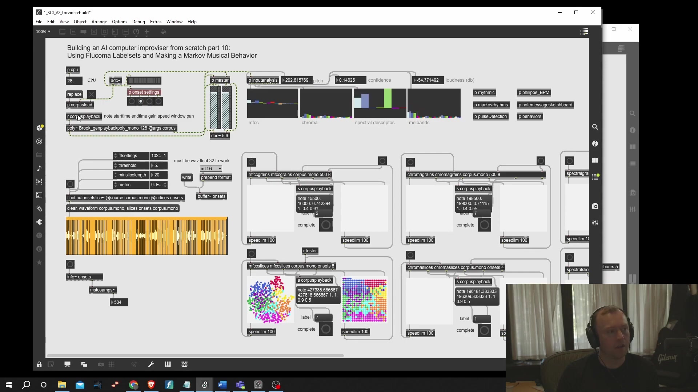Viewport: 698px width, 392px height.
Task: Open the Max console list icon
Action: [x=595, y=177]
